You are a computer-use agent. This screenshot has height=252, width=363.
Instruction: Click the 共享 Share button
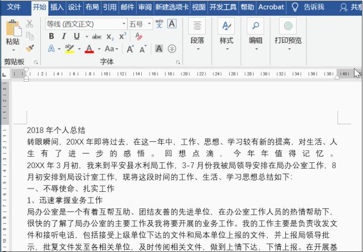point(351,7)
